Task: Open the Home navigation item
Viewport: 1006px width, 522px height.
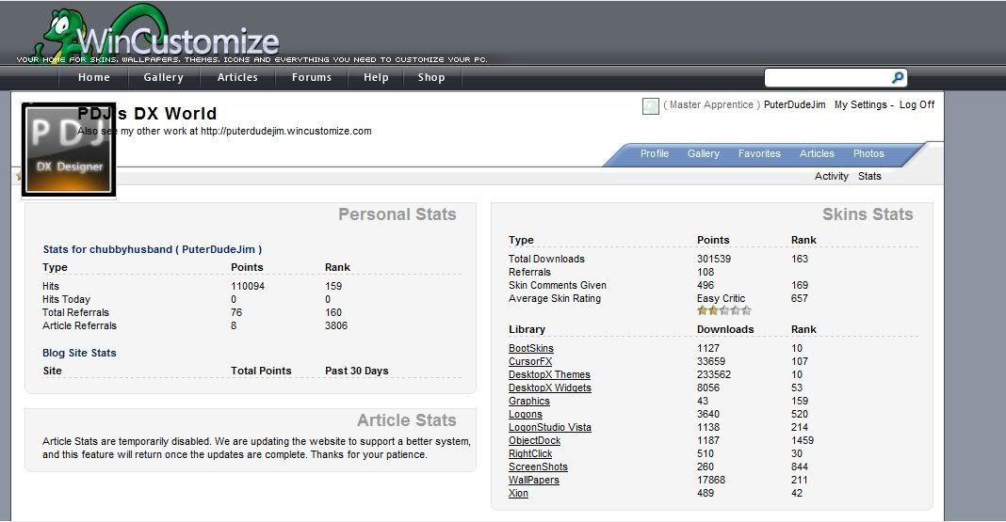Action: click(x=93, y=77)
